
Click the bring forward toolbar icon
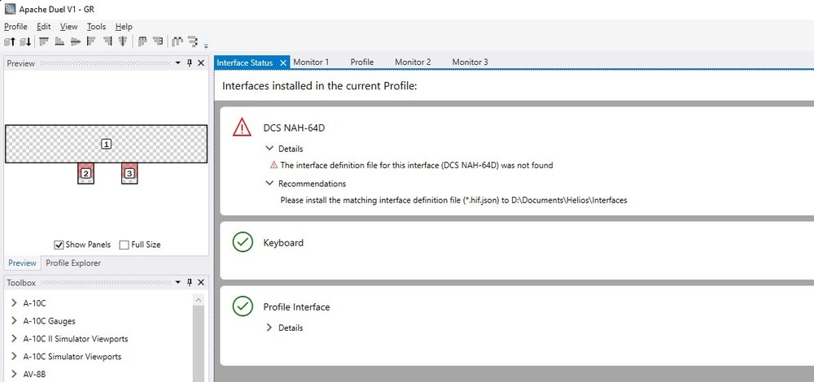[x=10, y=41]
